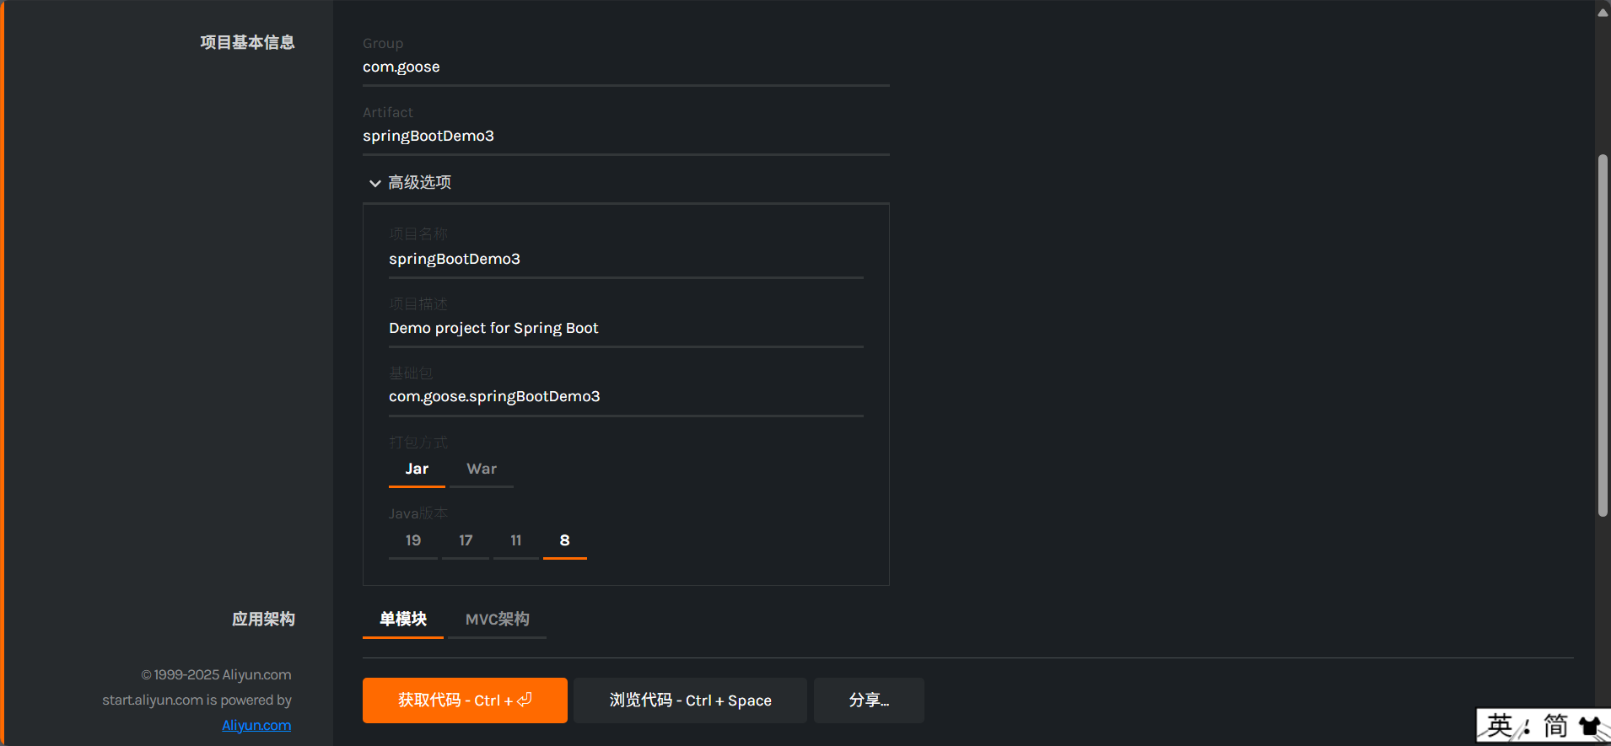The image size is (1611, 746).
Task: Toggle the 英 input language indicator
Action: click(x=1500, y=726)
